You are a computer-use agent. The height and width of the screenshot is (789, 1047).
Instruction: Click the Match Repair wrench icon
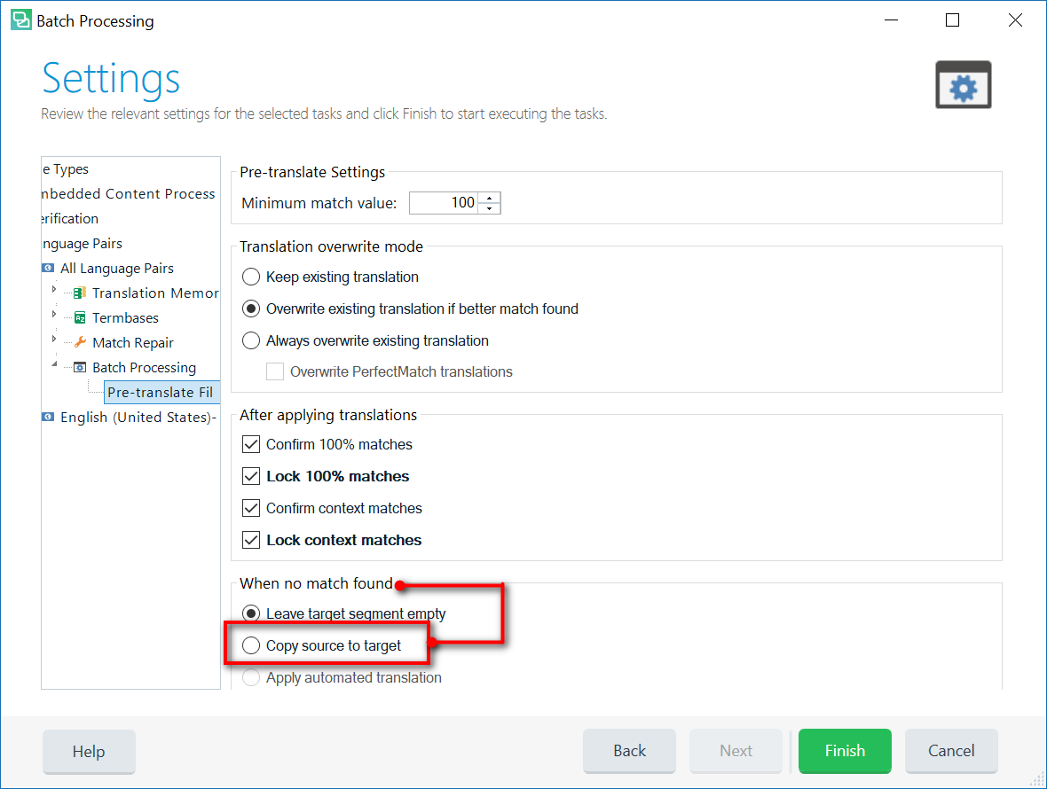pos(80,342)
